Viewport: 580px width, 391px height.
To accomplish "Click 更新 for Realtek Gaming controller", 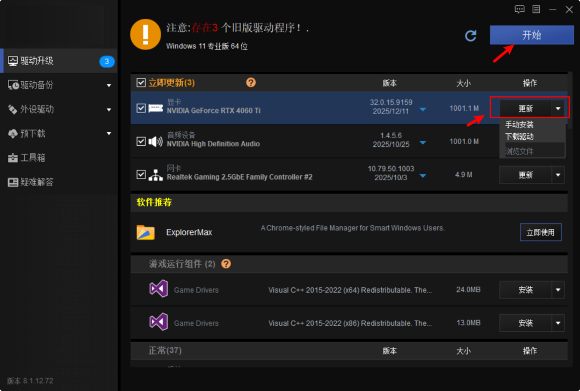I will click(526, 175).
